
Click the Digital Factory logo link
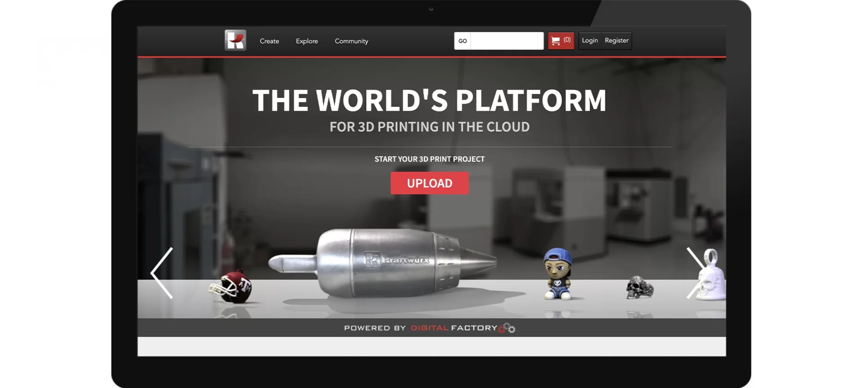(x=463, y=328)
